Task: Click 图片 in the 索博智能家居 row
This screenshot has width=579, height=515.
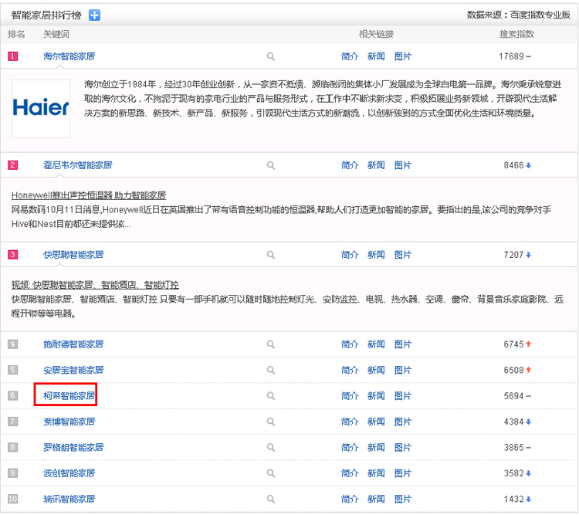Action: pyautogui.click(x=403, y=421)
